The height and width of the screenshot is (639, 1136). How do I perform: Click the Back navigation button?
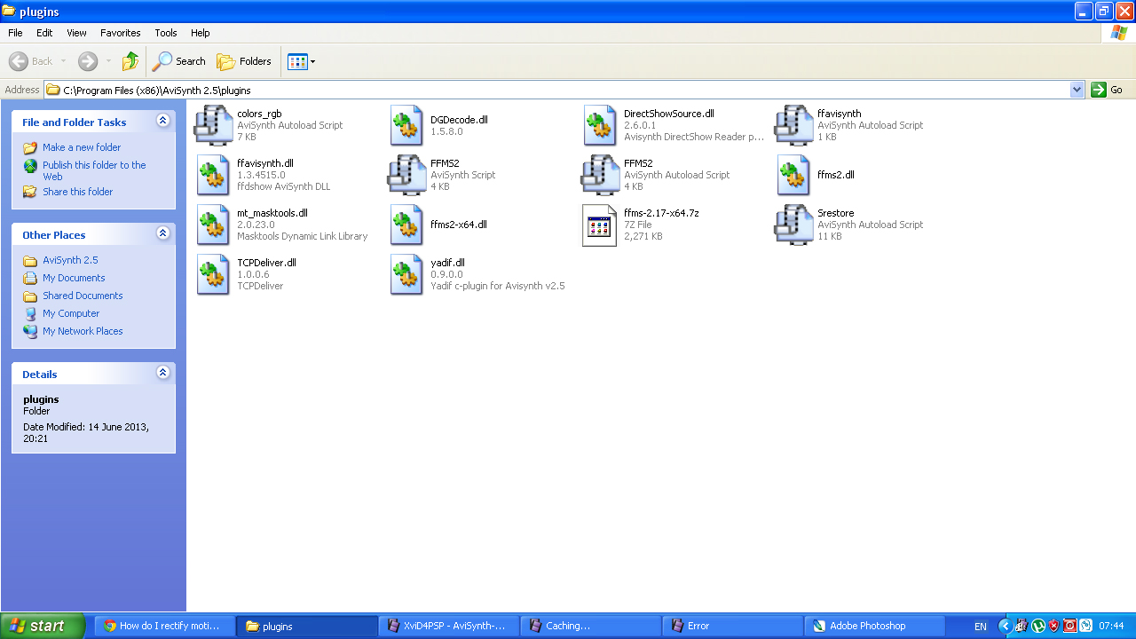coord(31,61)
